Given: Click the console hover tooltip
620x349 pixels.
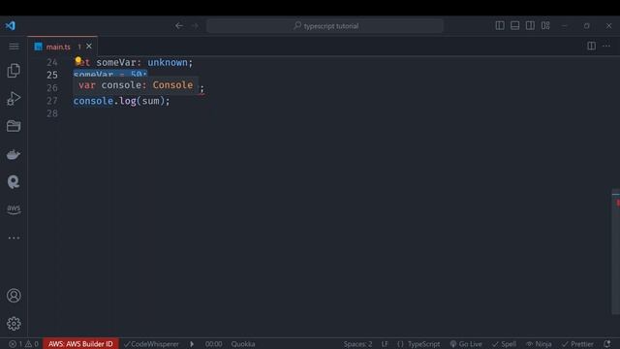Looking at the screenshot, I should (x=136, y=85).
